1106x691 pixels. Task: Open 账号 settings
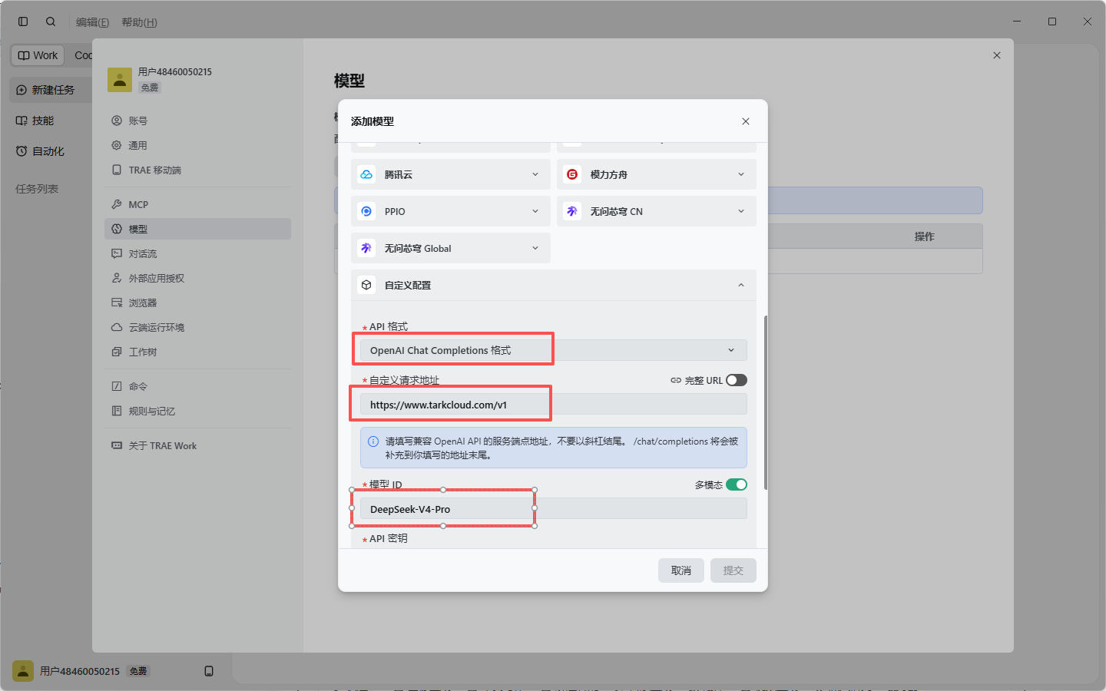[x=197, y=121]
